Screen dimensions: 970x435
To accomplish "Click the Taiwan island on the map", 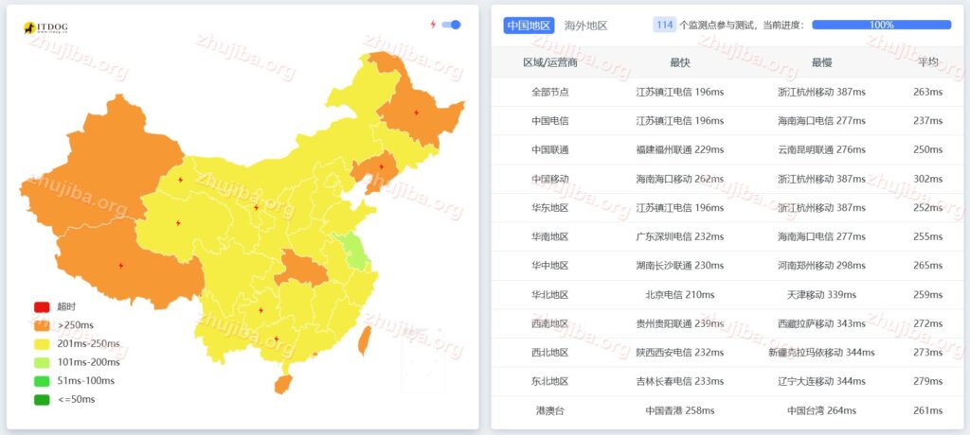I will click(365, 340).
